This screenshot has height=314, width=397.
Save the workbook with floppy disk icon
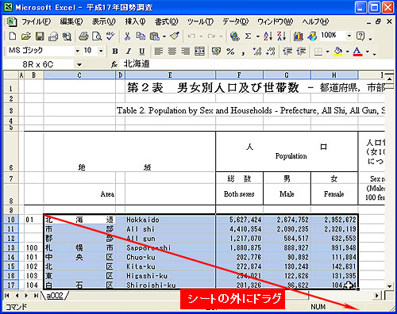click(40, 36)
